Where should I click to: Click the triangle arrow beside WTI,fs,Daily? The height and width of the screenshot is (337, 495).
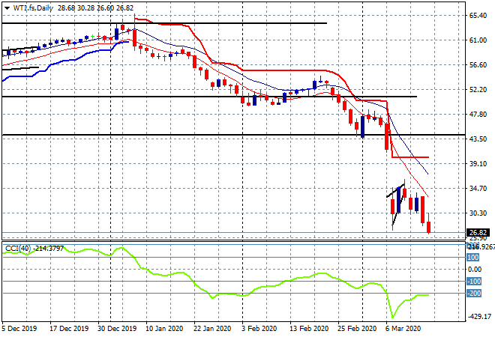(x=6, y=7)
